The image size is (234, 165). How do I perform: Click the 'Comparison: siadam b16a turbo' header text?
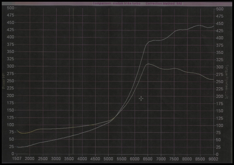(x=116, y=3)
